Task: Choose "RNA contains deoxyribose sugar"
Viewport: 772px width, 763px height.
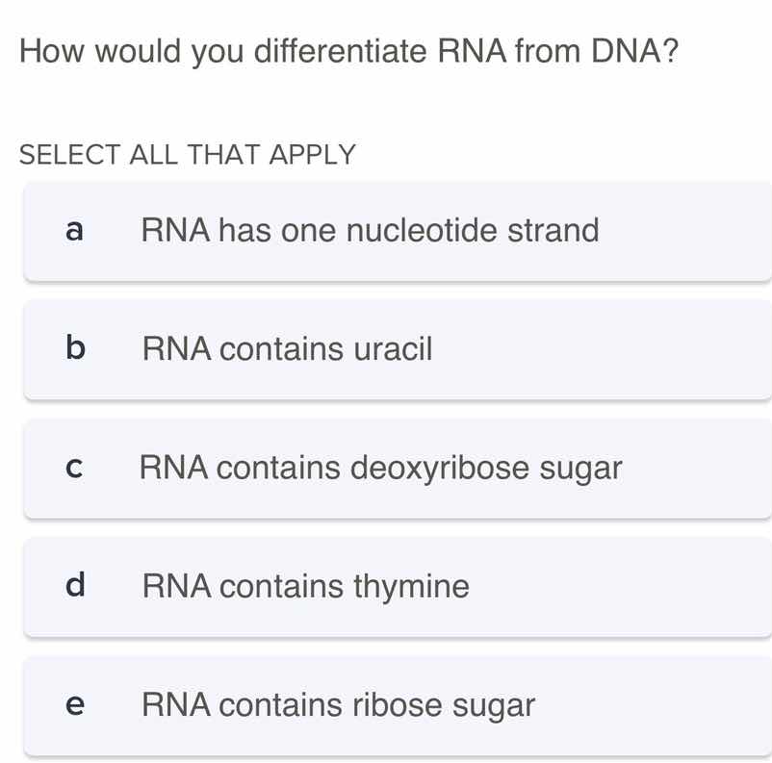Action: tap(382, 468)
